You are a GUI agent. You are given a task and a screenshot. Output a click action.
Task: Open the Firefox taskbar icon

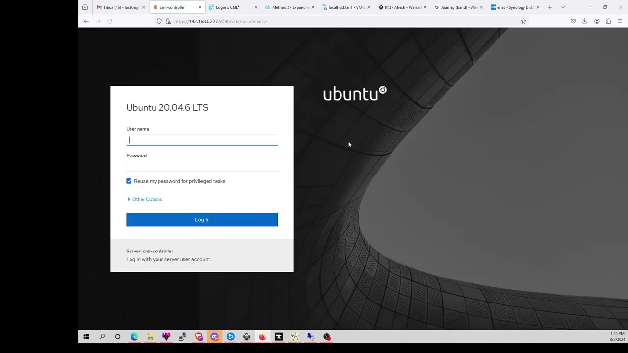point(262,337)
